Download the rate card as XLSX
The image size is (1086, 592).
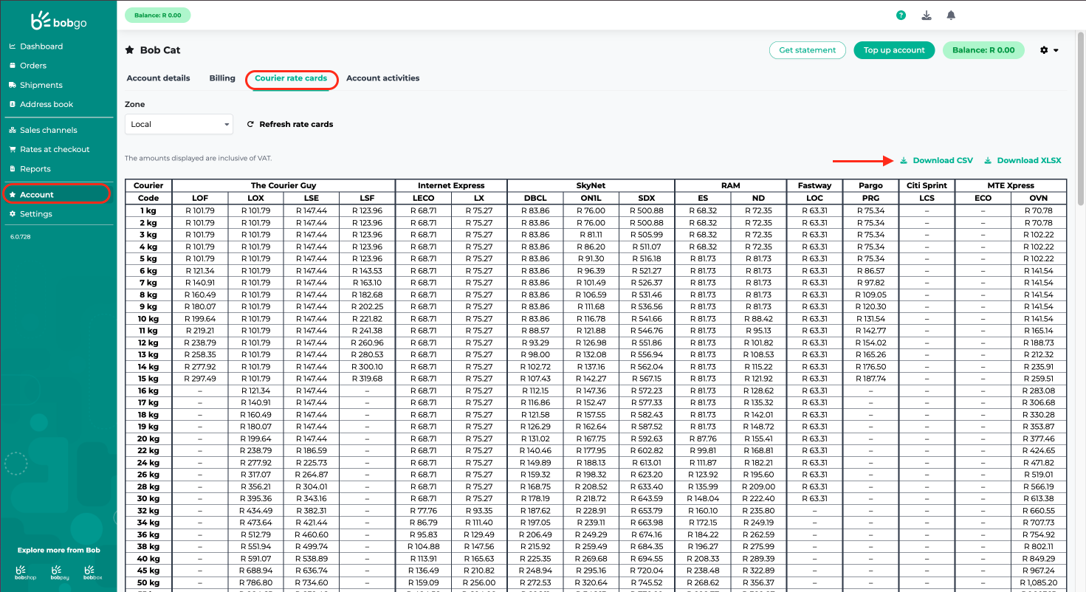[1023, 160]
